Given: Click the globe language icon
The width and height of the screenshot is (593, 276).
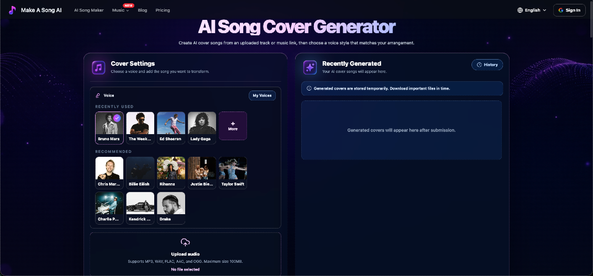Looking at the screenshot, I should pos(520,10).
